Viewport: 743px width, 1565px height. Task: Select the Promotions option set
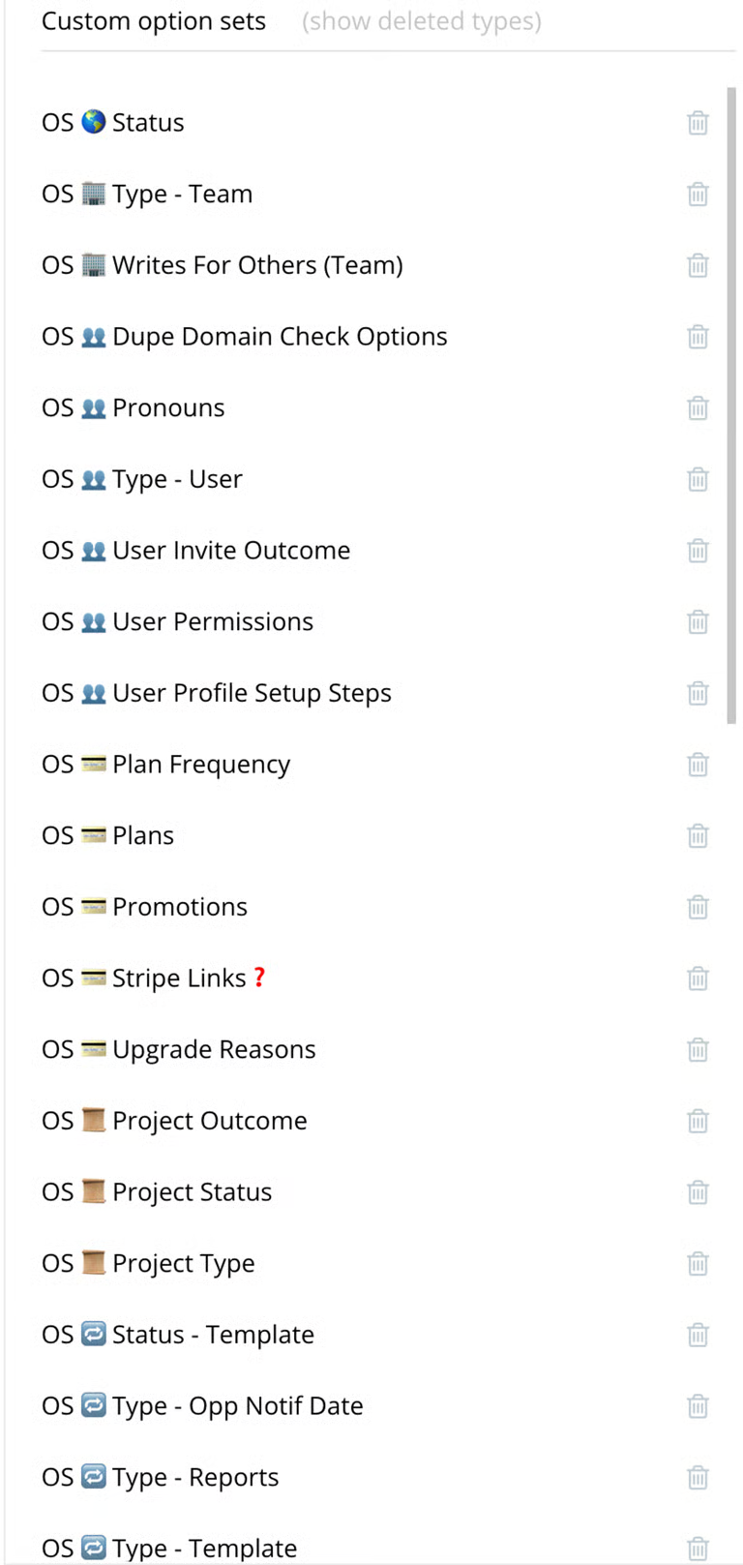pos(179,907)
